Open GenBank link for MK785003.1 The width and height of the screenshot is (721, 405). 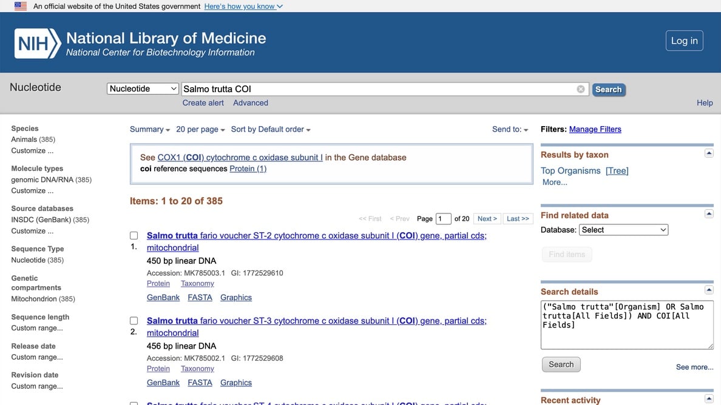(x=163, y=298)
